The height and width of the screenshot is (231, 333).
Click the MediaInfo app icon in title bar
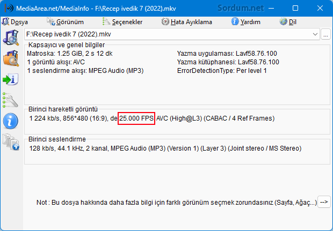[9, 8]
